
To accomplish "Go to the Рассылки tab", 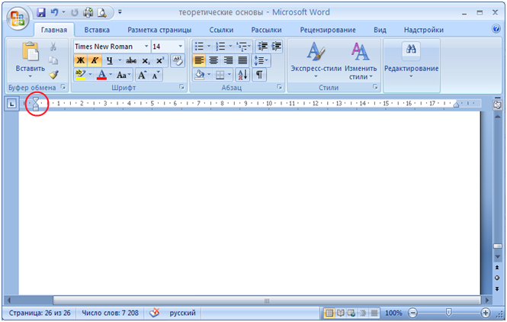I will [266, 30].
